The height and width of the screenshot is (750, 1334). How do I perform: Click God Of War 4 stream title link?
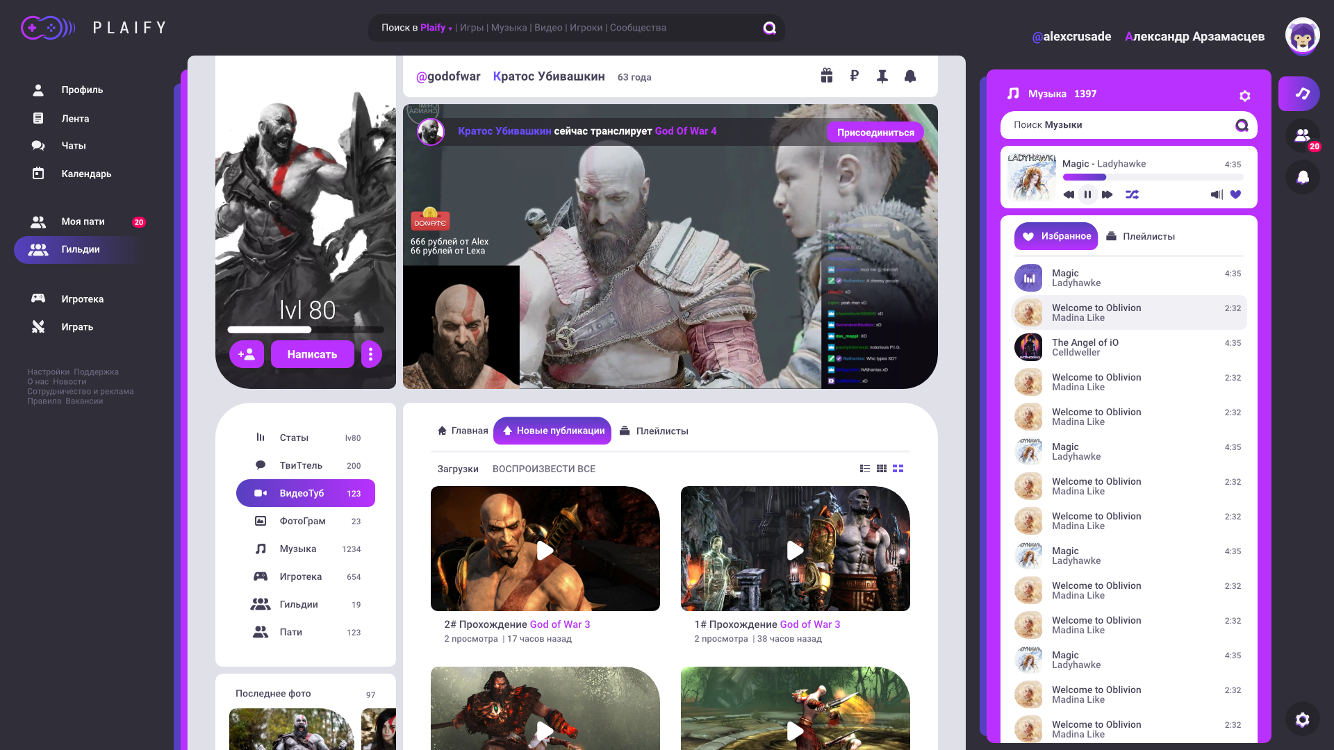686,131
